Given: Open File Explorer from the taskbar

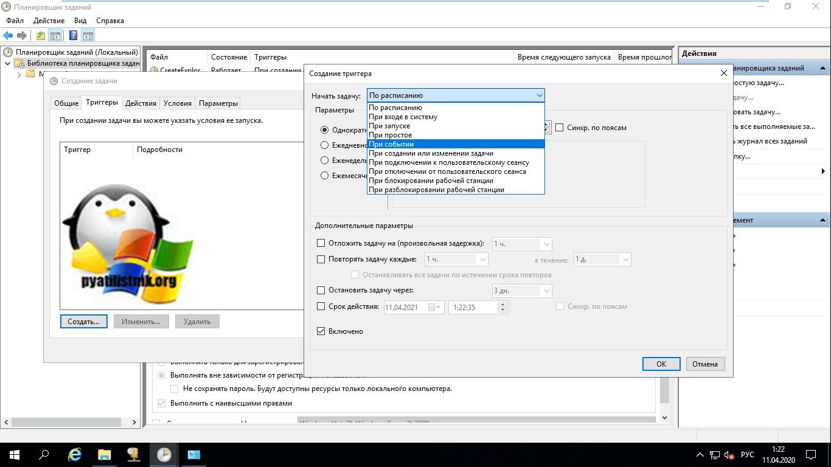Looking at the screenshot, I should coord(104,454).
